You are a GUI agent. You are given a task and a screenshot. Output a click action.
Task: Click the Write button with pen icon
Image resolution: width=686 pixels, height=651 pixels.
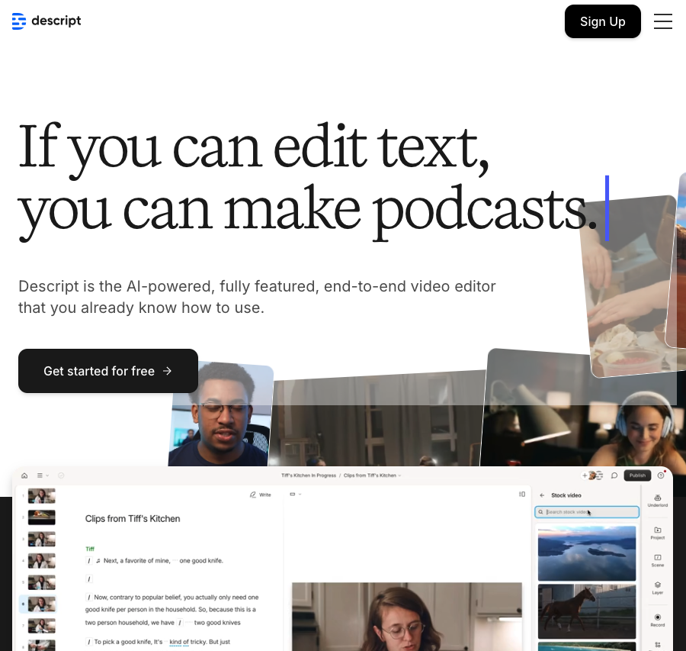pos(261,495)
